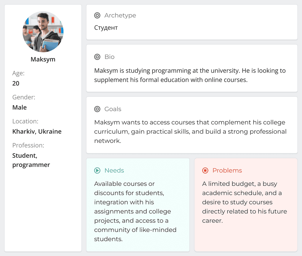Viewport: 302px width, 256px height.
Task: Click the Needs card heading
Action: point(114,170)
